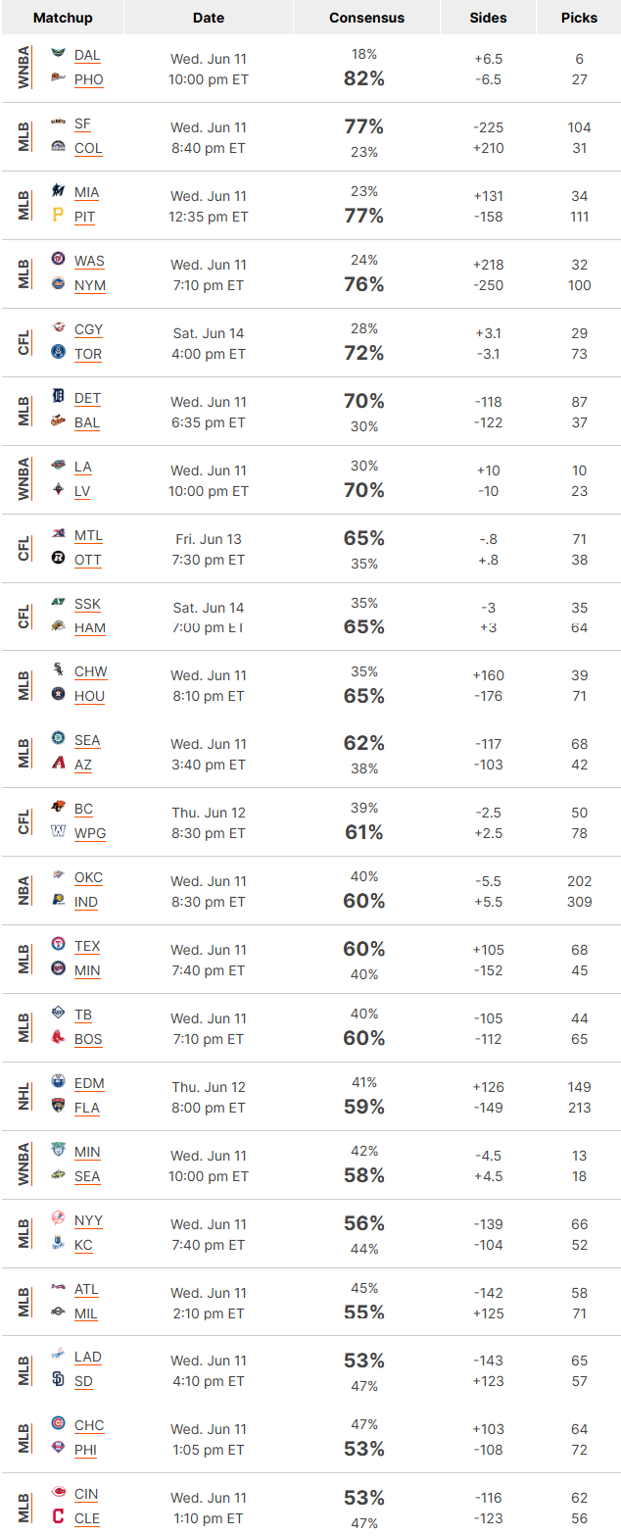Open the WPG team link
This screenshot has height=1536, width=621.
click(x=90, y=833)
